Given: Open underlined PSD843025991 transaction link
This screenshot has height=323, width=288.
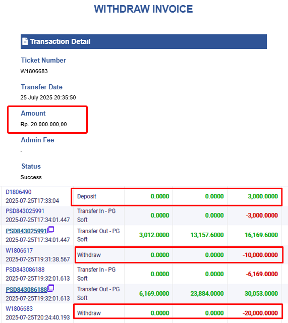Looking at the screenshot, I should (26, 231).
